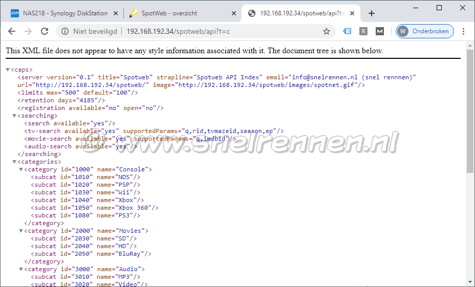Image resolution: width=475 pixels, height=287 pixels.
Task: Click subcat id 2050 BluRay line
Action: pos(91,254)
